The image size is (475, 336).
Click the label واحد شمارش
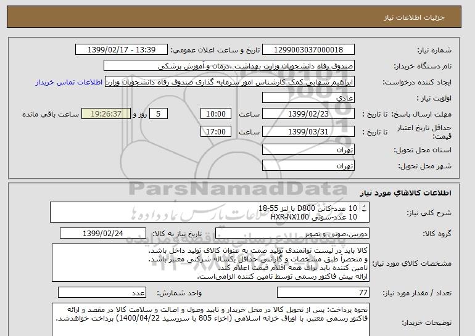click(x=180, y=293)
